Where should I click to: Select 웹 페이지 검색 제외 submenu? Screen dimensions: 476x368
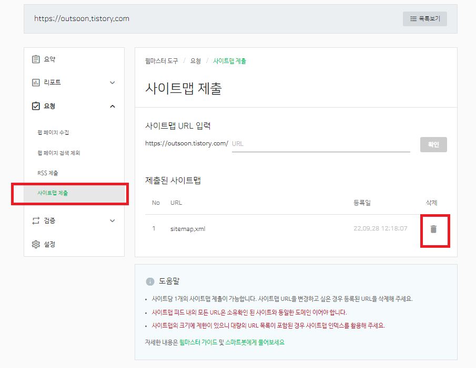(x=58, y=153)
